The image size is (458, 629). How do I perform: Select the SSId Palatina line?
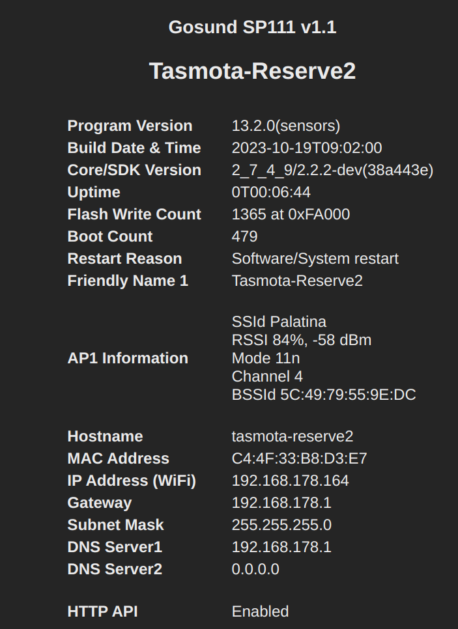pyautogui.click(x=279, y=322)
